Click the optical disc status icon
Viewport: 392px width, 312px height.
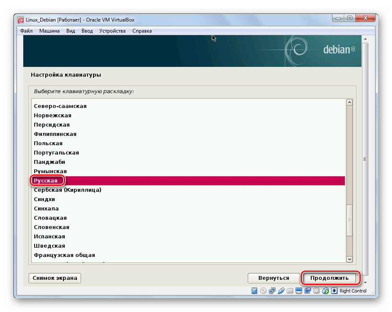pyautogui.click(x=263, y=291)
